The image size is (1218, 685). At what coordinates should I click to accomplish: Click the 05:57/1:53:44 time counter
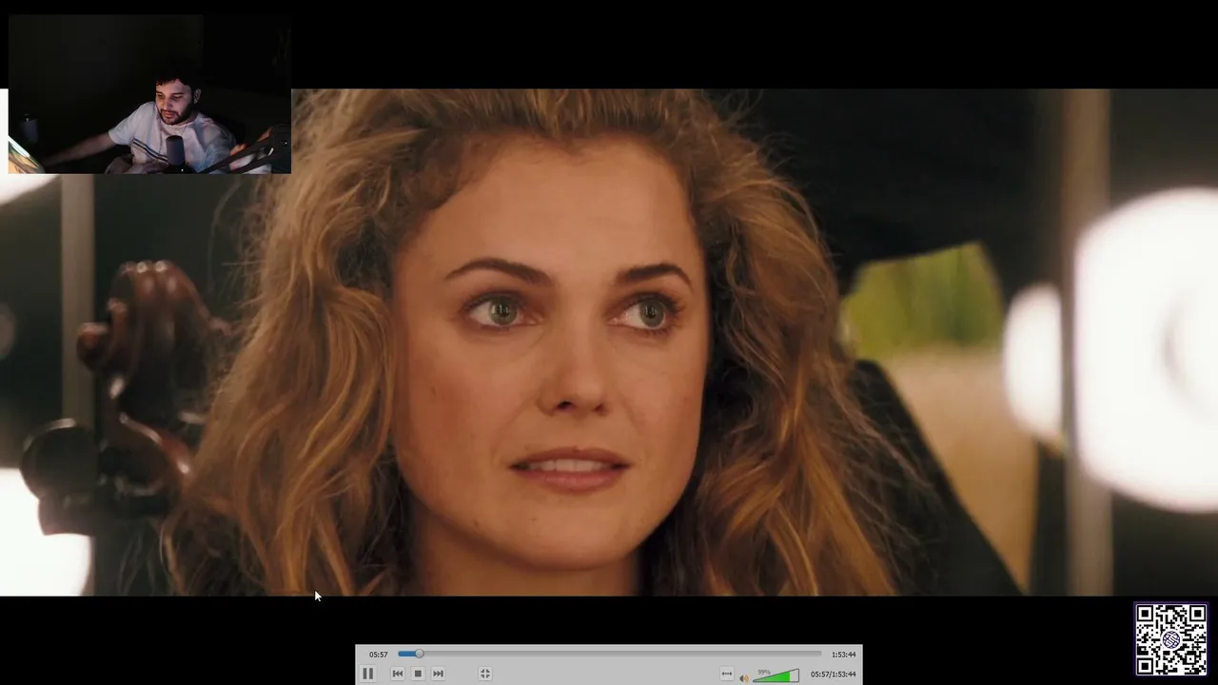(834, 675)
